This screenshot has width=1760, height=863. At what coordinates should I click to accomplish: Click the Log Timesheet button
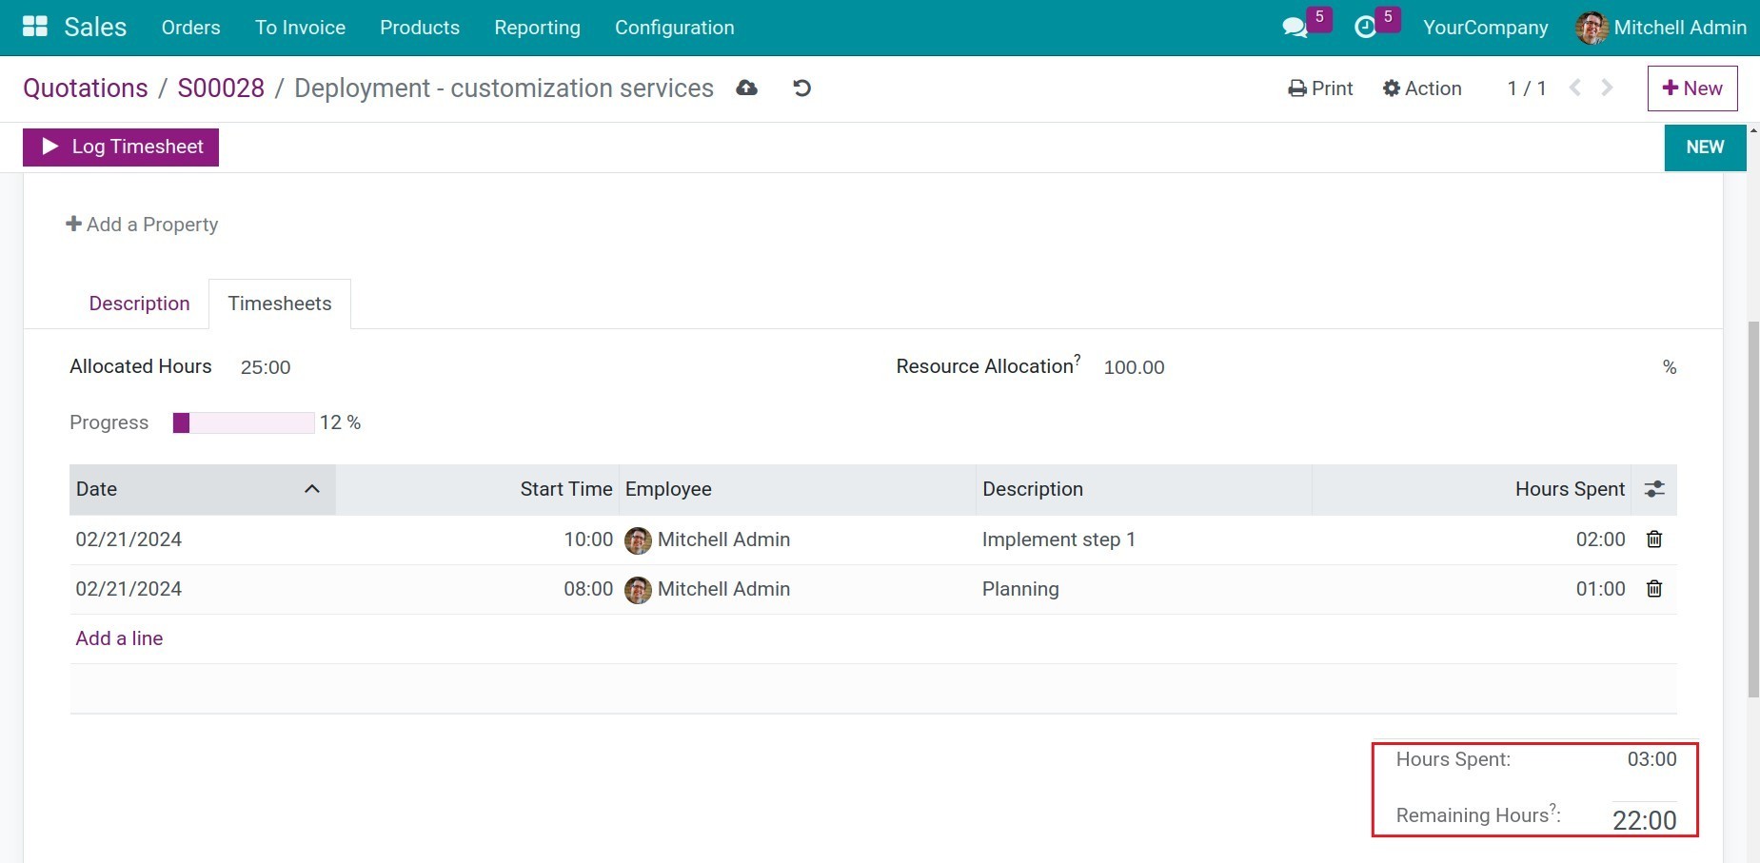pos(121,147)
